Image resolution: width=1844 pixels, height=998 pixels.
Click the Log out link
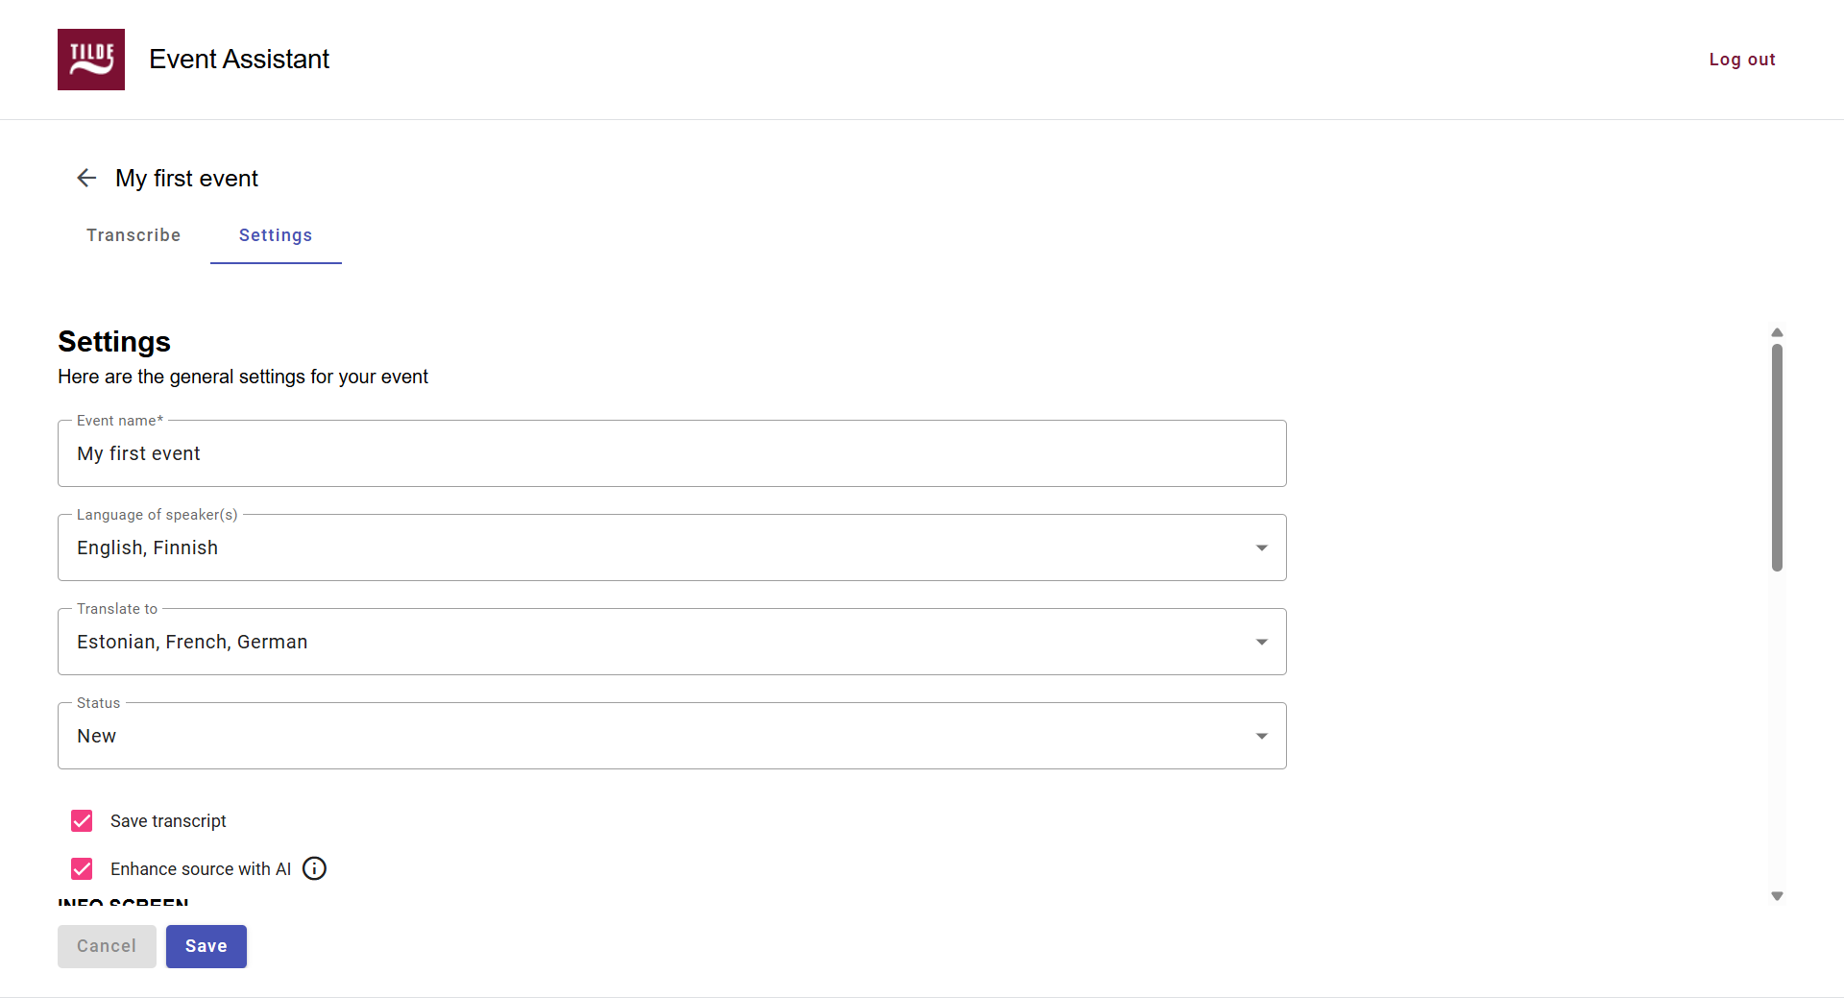(1742, 60)
